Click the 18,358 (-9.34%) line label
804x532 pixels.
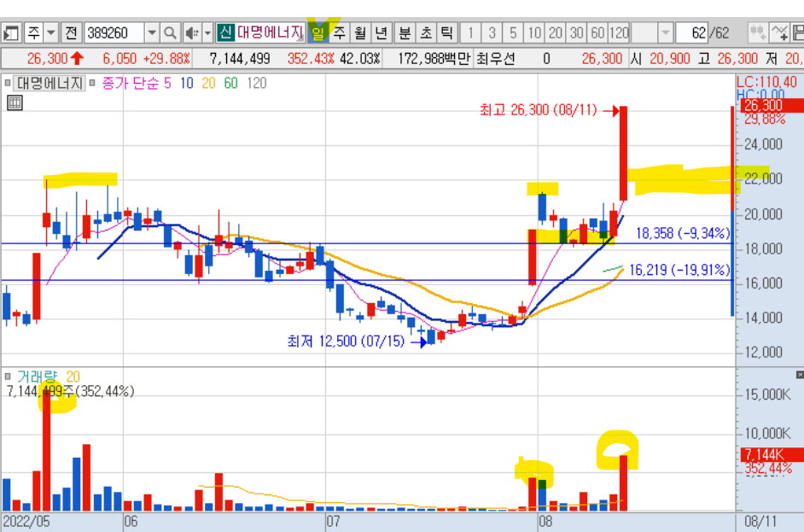(x=683, y=233)
